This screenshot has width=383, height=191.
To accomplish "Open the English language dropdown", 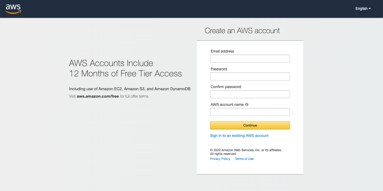I will [x=363, y=8].
